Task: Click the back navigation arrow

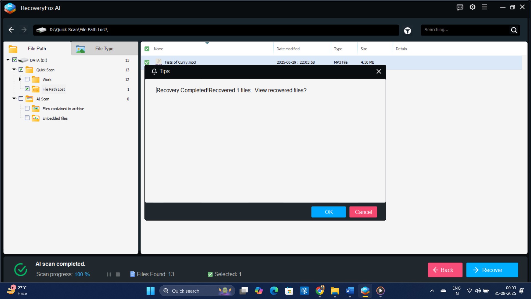Action: pyautogui.click(x=11, y=30)
